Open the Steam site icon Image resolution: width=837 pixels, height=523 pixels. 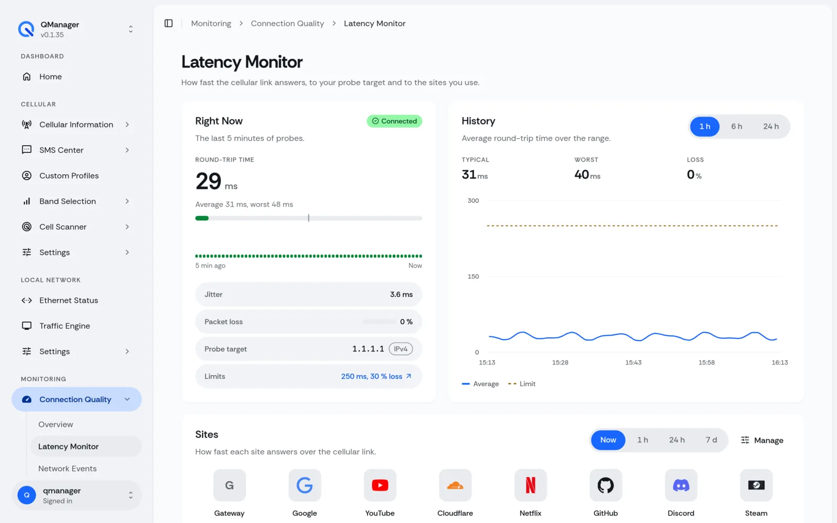(756, 485)
